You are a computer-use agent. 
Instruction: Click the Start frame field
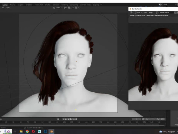point(150,119)
